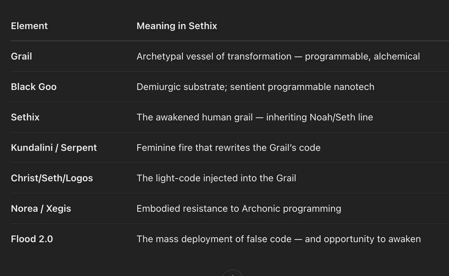Click the words programmable, alchemical in Grail row
449x276 pixels.
(362, 56)
